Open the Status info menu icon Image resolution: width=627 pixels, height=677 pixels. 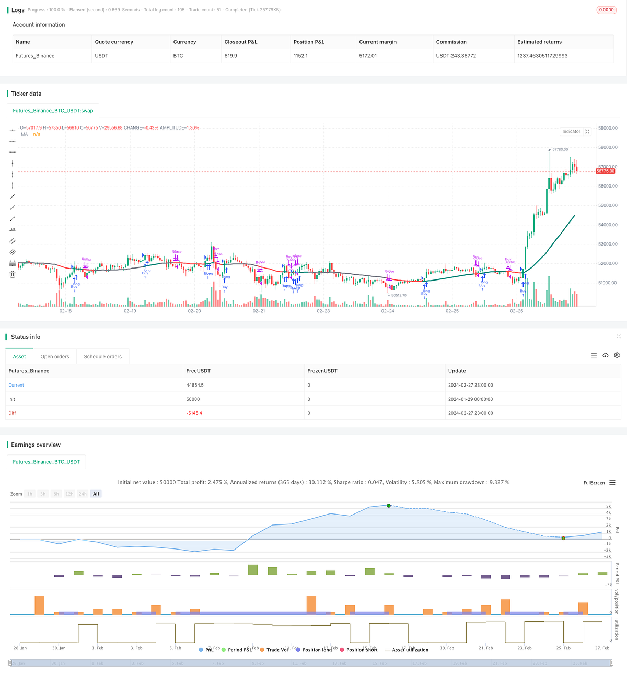(594, 355)
